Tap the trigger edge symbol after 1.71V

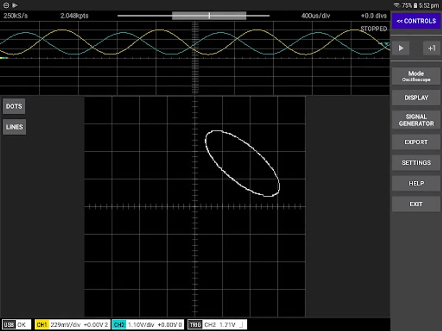241,325
